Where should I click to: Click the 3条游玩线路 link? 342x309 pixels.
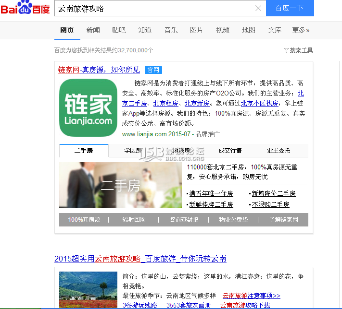click(x=140, y=305)
